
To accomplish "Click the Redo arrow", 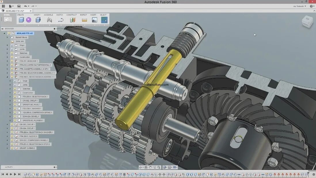I will 33,6.
